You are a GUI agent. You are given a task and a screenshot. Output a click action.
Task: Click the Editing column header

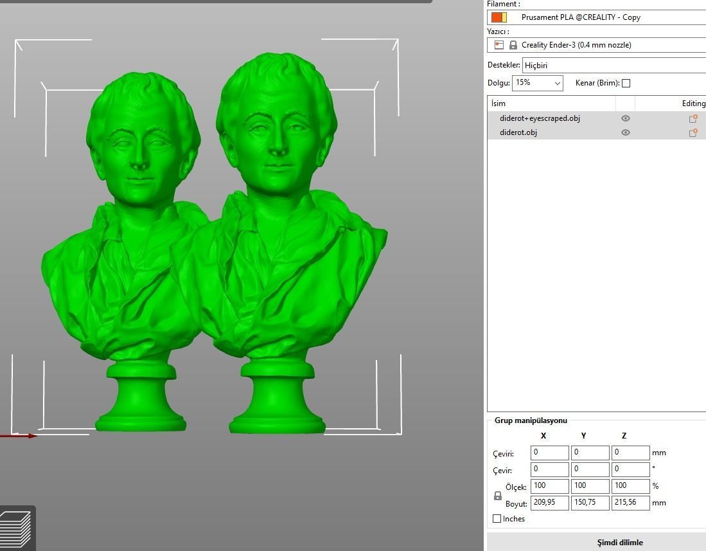(x=671, y=104)
